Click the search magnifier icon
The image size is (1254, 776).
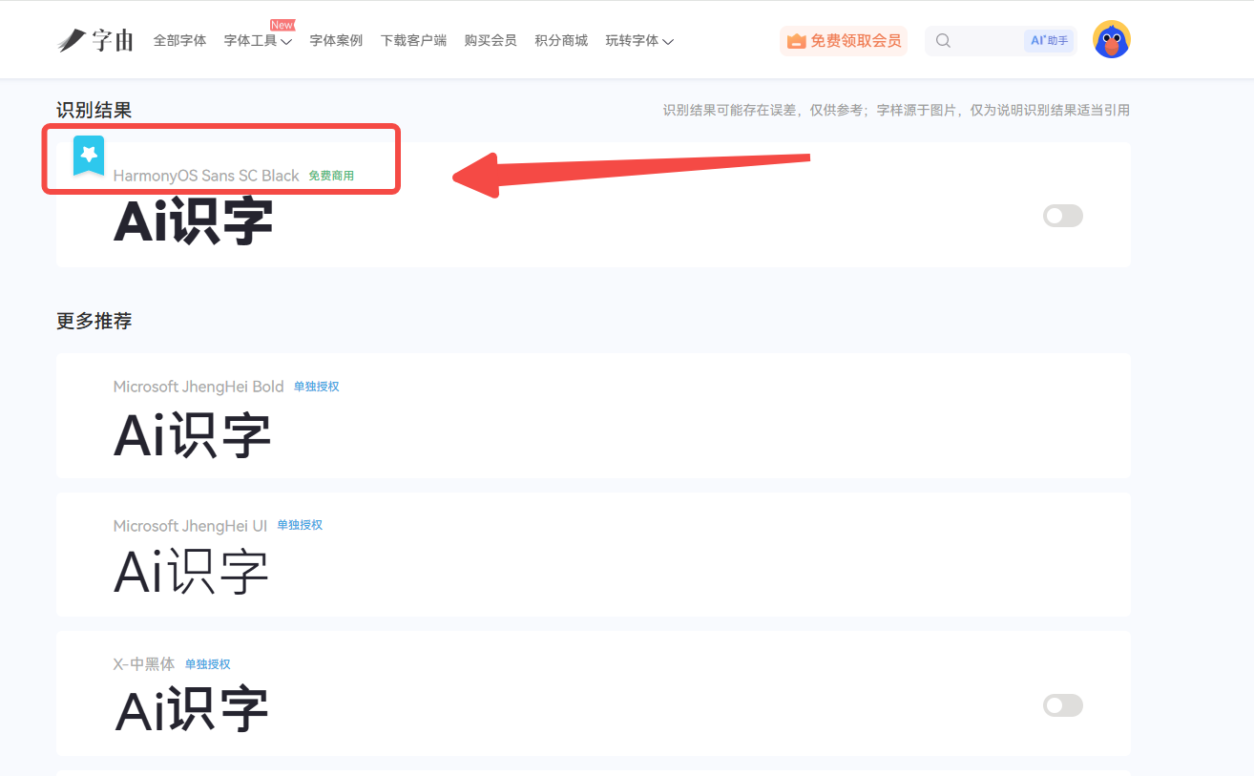943,41
